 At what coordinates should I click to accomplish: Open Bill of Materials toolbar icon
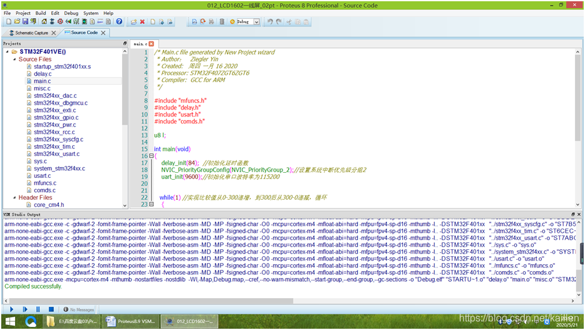tap(92, 22)
